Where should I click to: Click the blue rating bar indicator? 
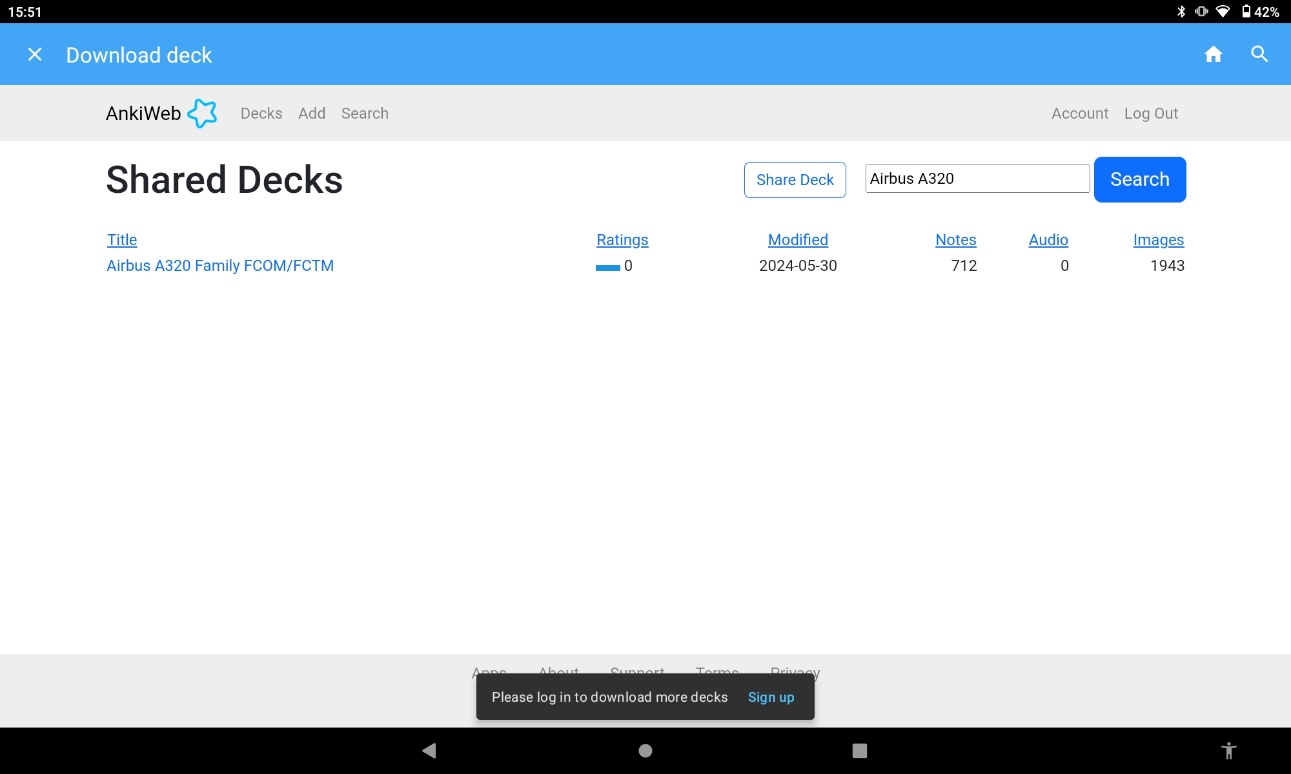pos(608,267)
